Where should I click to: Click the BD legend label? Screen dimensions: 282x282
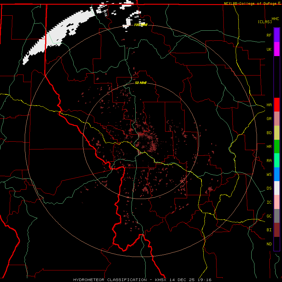(x=269, y=133)
